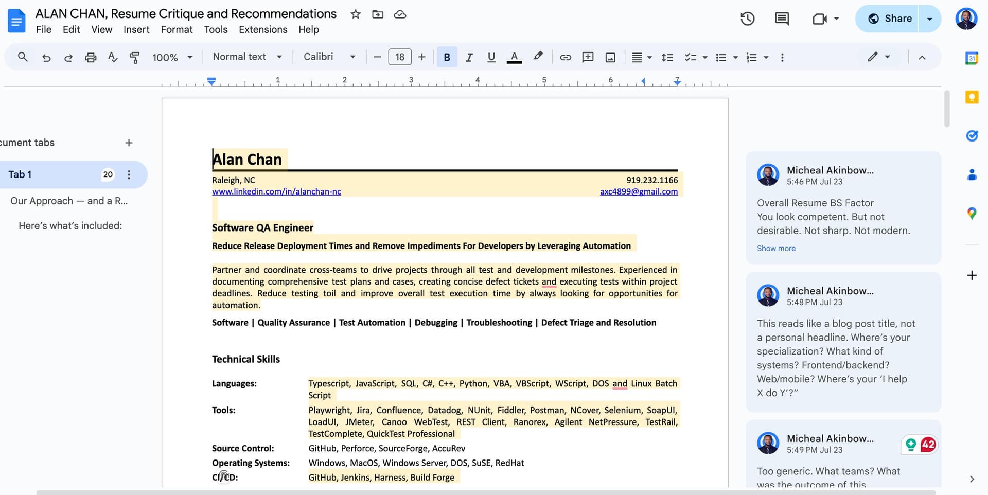Toggle the checklist button

pos(690,57)
